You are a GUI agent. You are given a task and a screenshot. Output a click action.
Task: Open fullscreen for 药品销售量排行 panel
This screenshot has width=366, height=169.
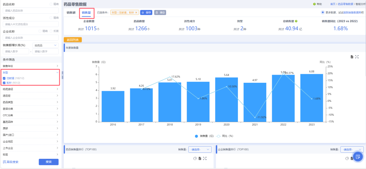(x=205, y=158)
